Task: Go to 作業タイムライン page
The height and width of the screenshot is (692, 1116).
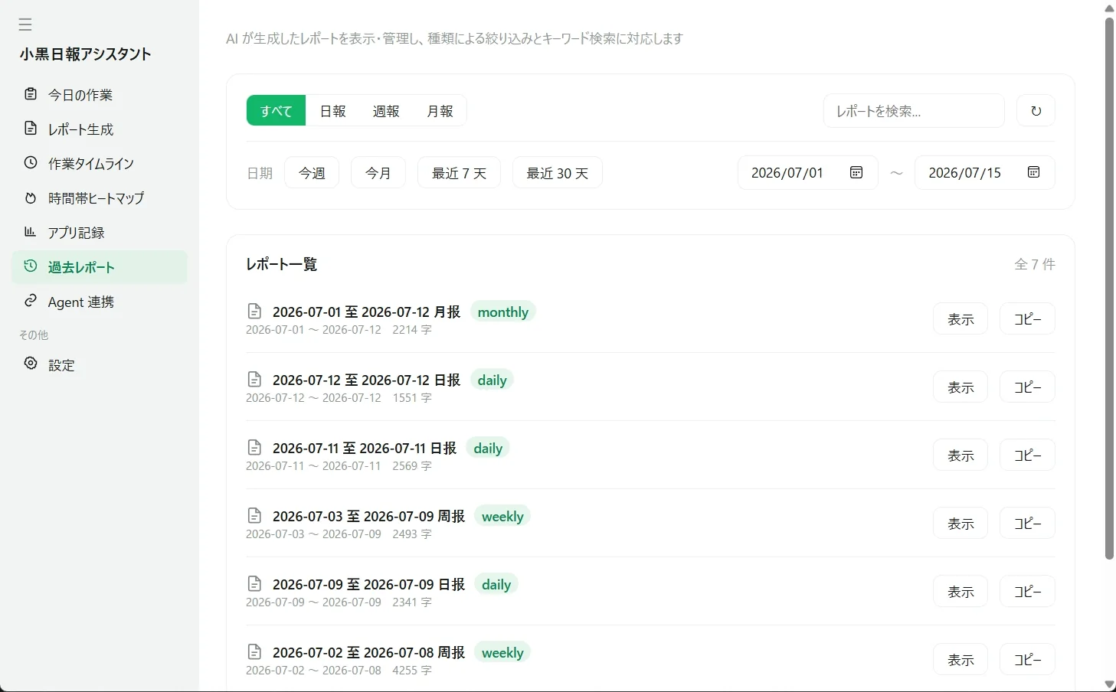Action: pos(100,164)
